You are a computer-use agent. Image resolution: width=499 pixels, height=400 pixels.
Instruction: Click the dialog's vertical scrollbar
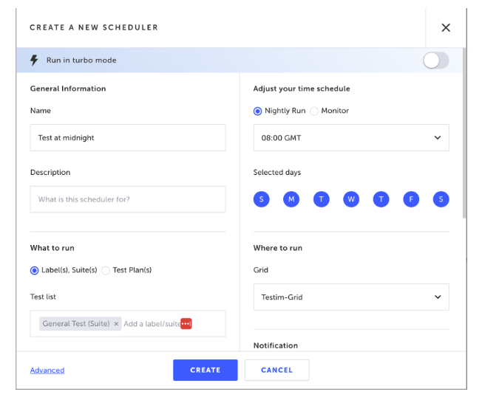pos(464,133)
